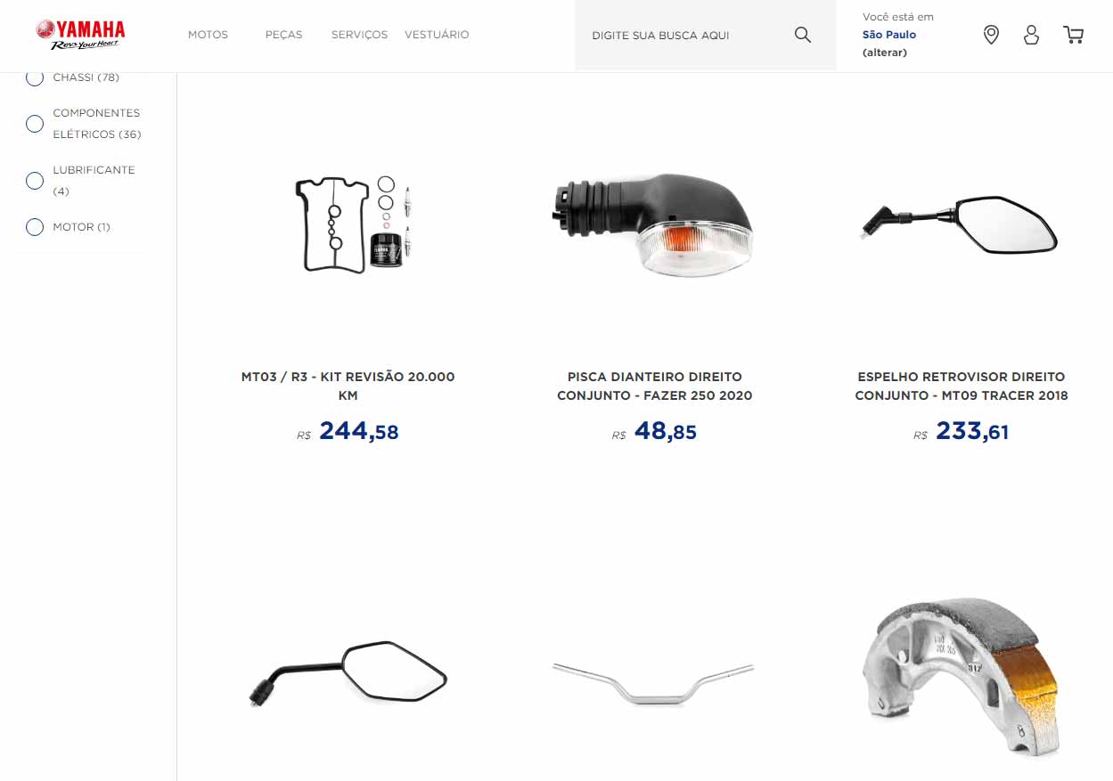
Task: Open the store locator pin icon
Action: click(991, 35)
